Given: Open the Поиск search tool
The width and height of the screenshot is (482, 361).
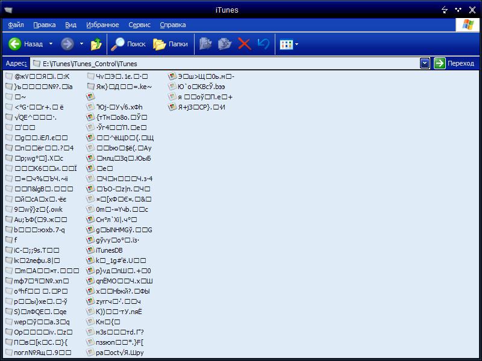Looking at the screenshot, I should pyautogui.click(x=128, y=44).
